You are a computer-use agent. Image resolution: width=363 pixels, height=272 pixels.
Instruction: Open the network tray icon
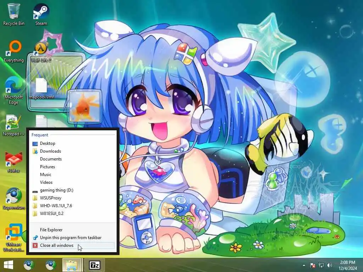tap(321, 265)
